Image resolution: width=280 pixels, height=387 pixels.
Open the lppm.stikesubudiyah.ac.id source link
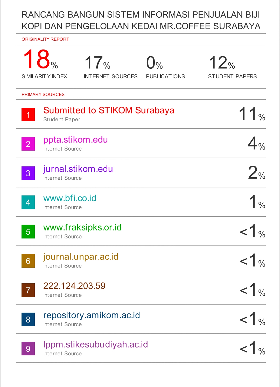point(95,344)
